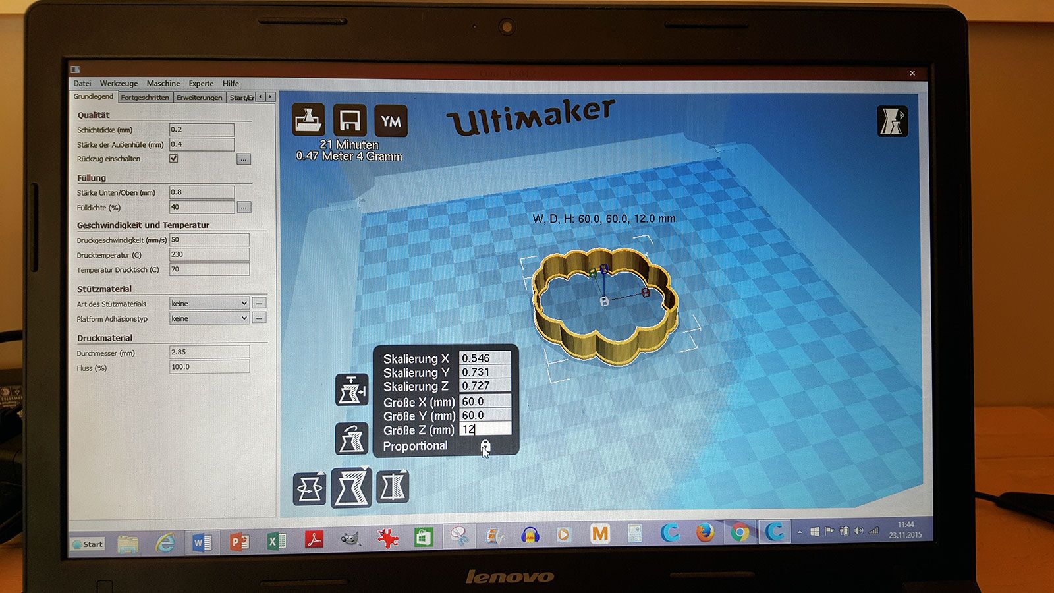Open the Datei menu
The width and height of the screenshot is (1054, 593).
[x=82, y=84]
